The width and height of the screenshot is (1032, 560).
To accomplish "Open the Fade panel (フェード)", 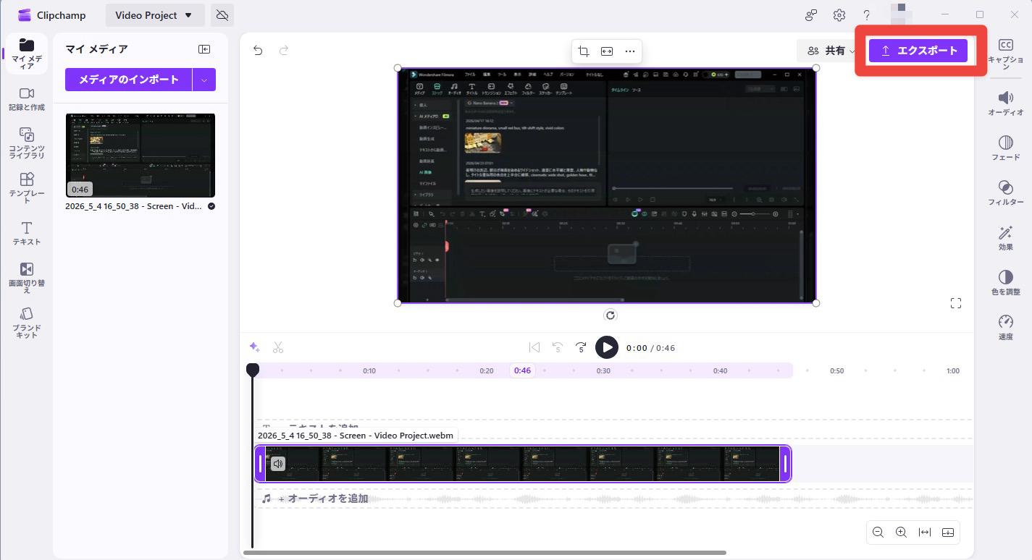I will tap(1006, 148).
